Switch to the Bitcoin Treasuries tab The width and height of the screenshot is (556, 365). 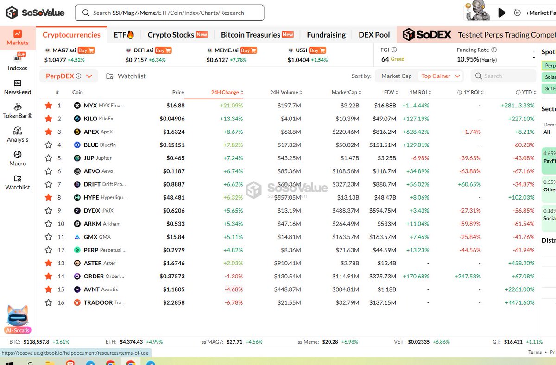(x=257, y=35)
